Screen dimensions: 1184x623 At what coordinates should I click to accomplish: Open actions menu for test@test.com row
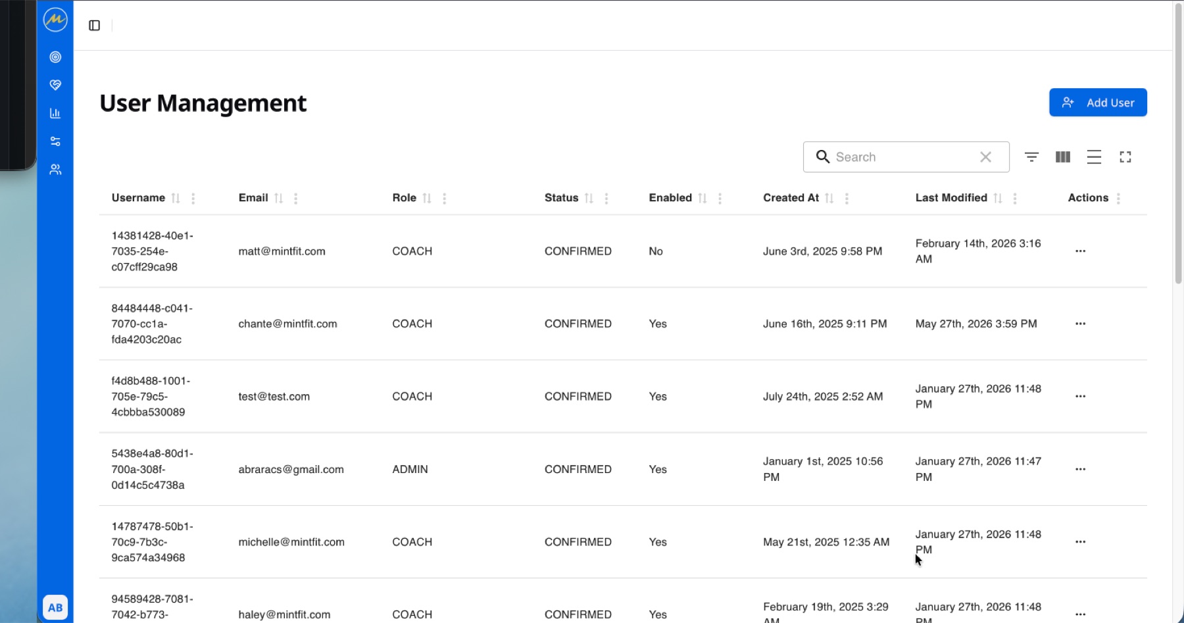(x=1080, y=397)
